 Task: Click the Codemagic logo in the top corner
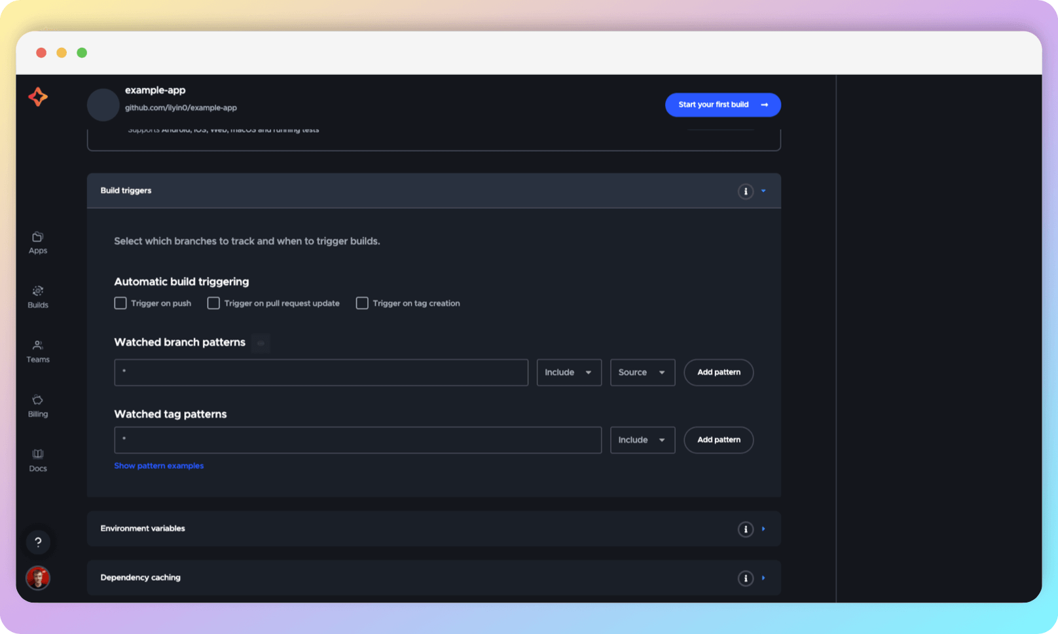(38, 97)
